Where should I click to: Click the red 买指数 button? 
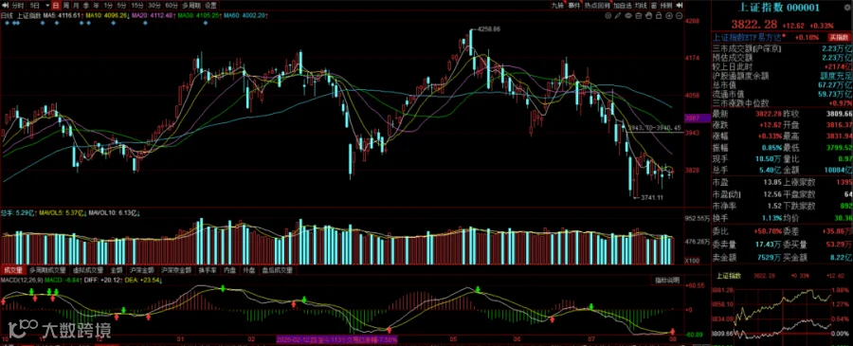pos(839,38)
